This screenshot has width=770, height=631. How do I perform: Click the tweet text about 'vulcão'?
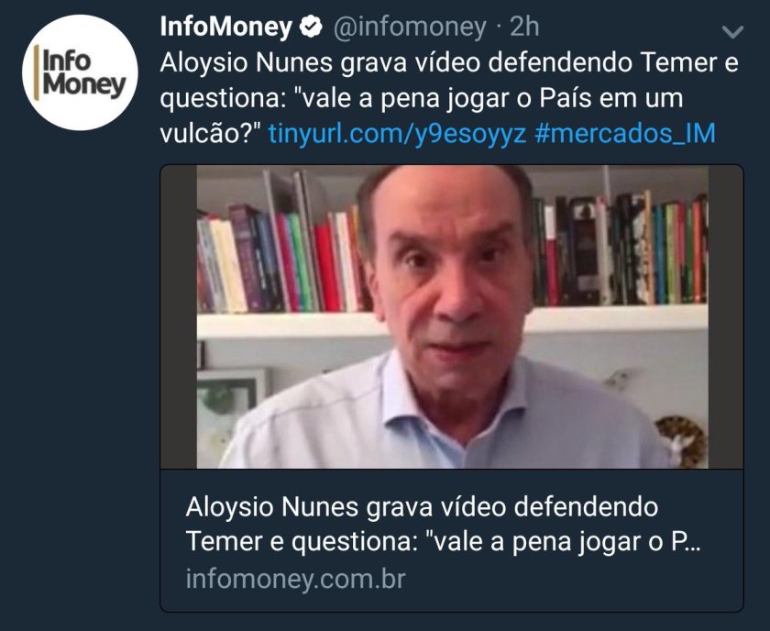(x=213, y=134)
